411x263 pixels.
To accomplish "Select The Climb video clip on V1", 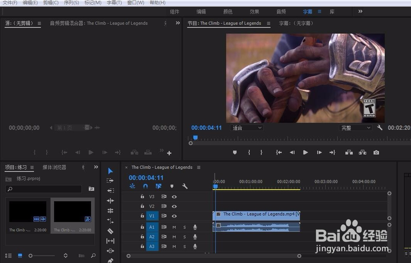I will (256, 216).
